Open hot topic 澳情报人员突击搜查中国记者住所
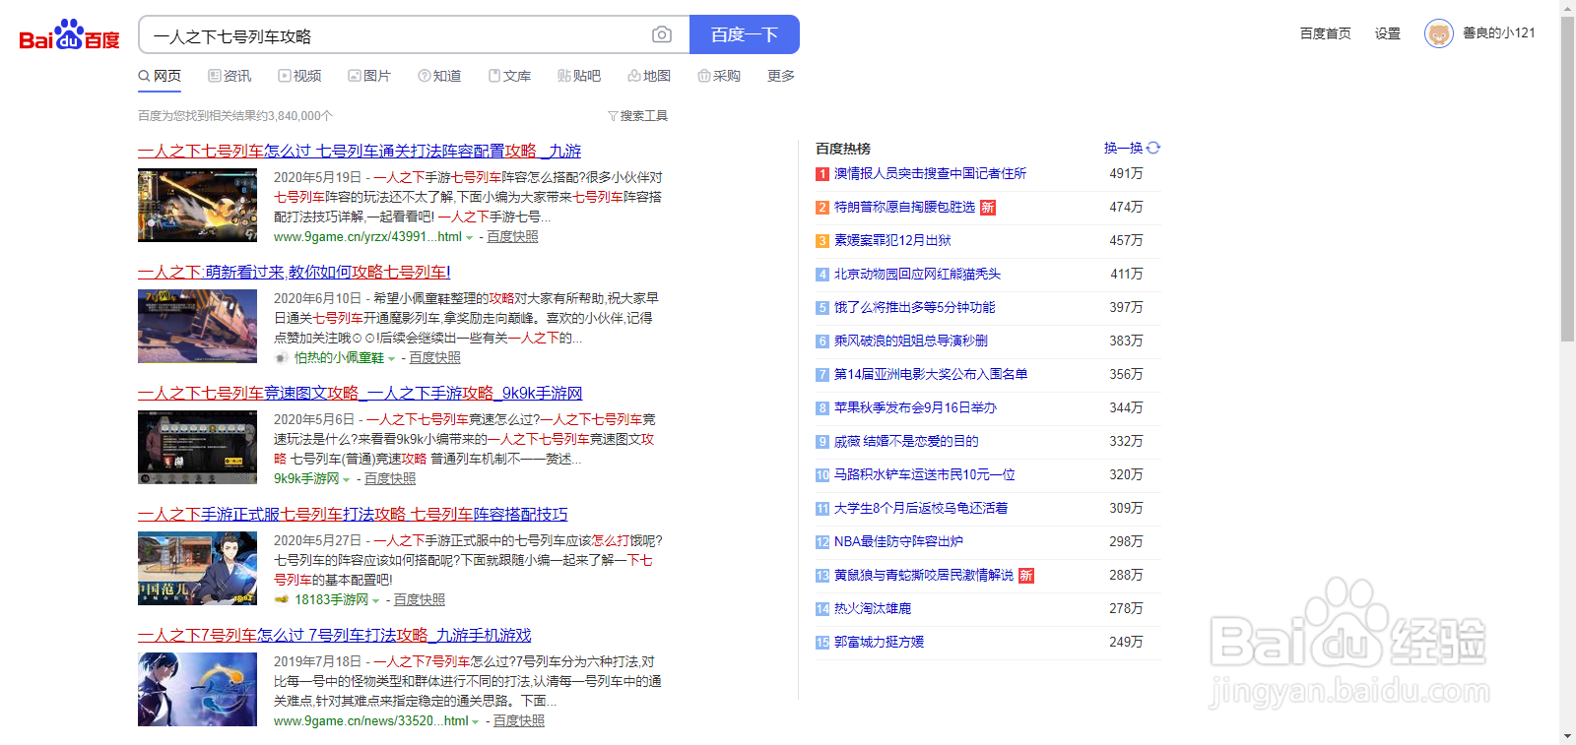This screenshot has width=1576, height=745. point(930,173)
